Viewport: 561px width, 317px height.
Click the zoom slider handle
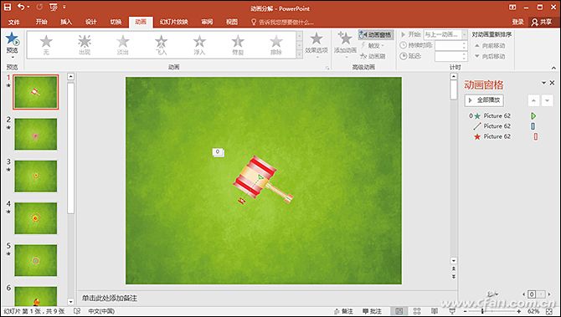tap(482, 311)
